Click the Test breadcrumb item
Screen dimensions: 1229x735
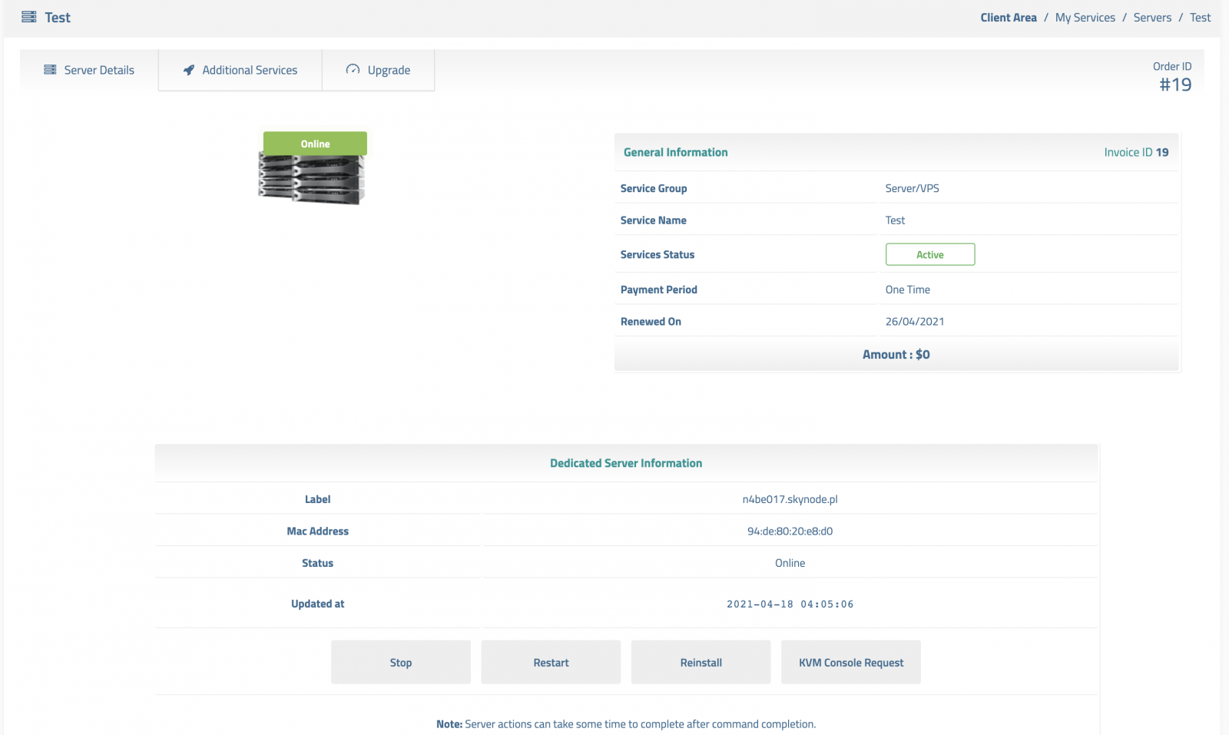click(x=1201, y=18)
